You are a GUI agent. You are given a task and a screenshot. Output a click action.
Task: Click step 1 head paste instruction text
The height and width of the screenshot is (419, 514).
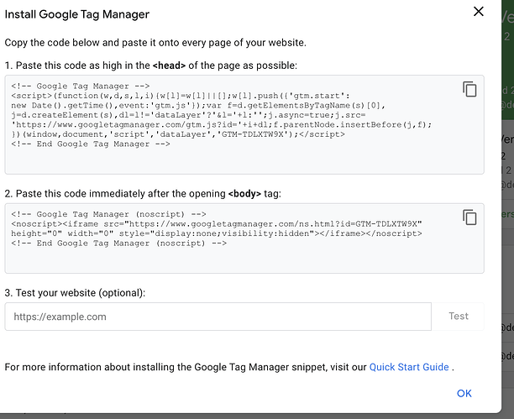pyautogui.click(x=151, y=65)
